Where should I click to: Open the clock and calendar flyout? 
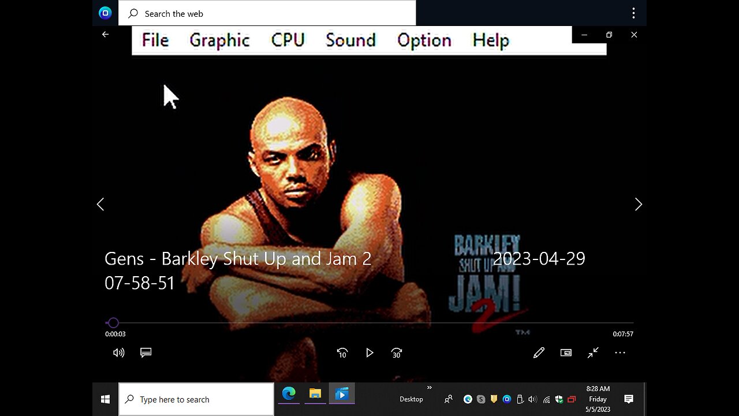click(x=598, y=399)
